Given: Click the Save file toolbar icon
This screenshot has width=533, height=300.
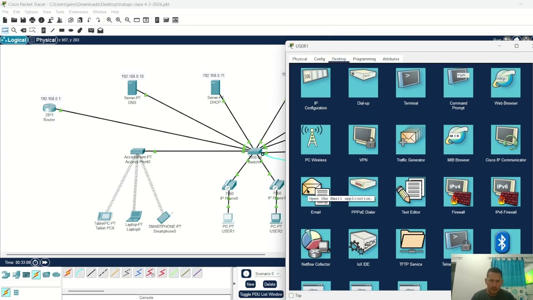Looking at the screenshot, I should [23, 20].
